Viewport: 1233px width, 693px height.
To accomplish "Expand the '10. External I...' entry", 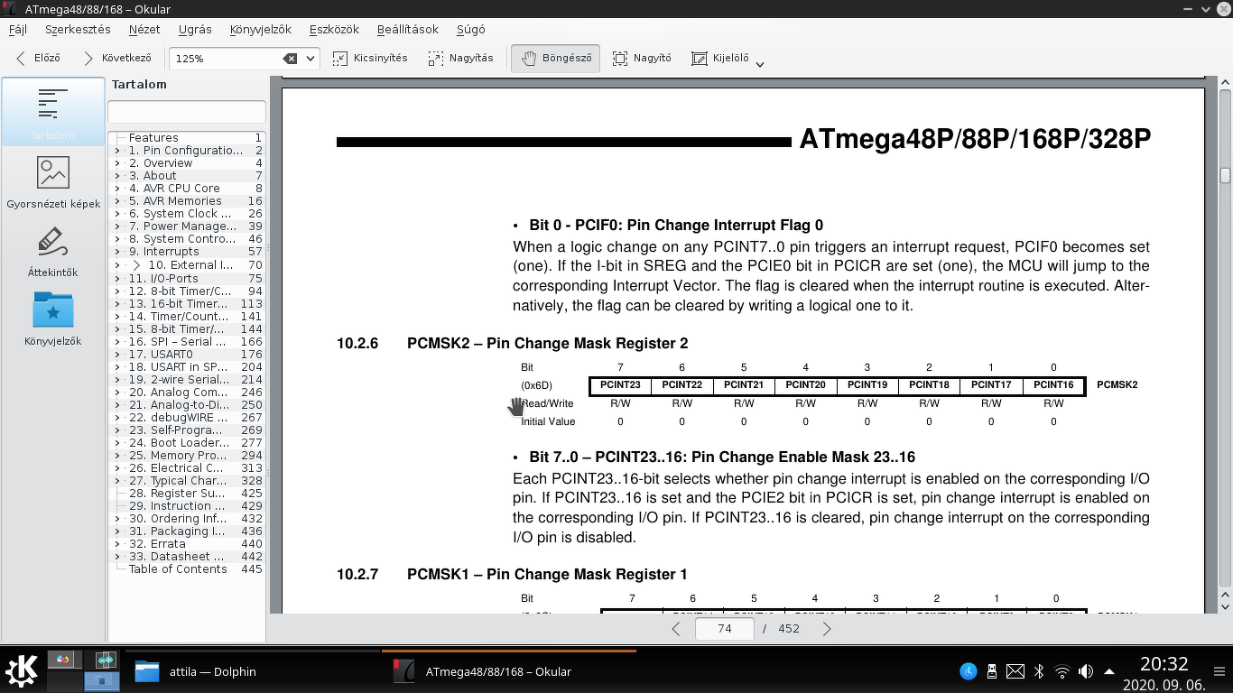I will point(136,265).
